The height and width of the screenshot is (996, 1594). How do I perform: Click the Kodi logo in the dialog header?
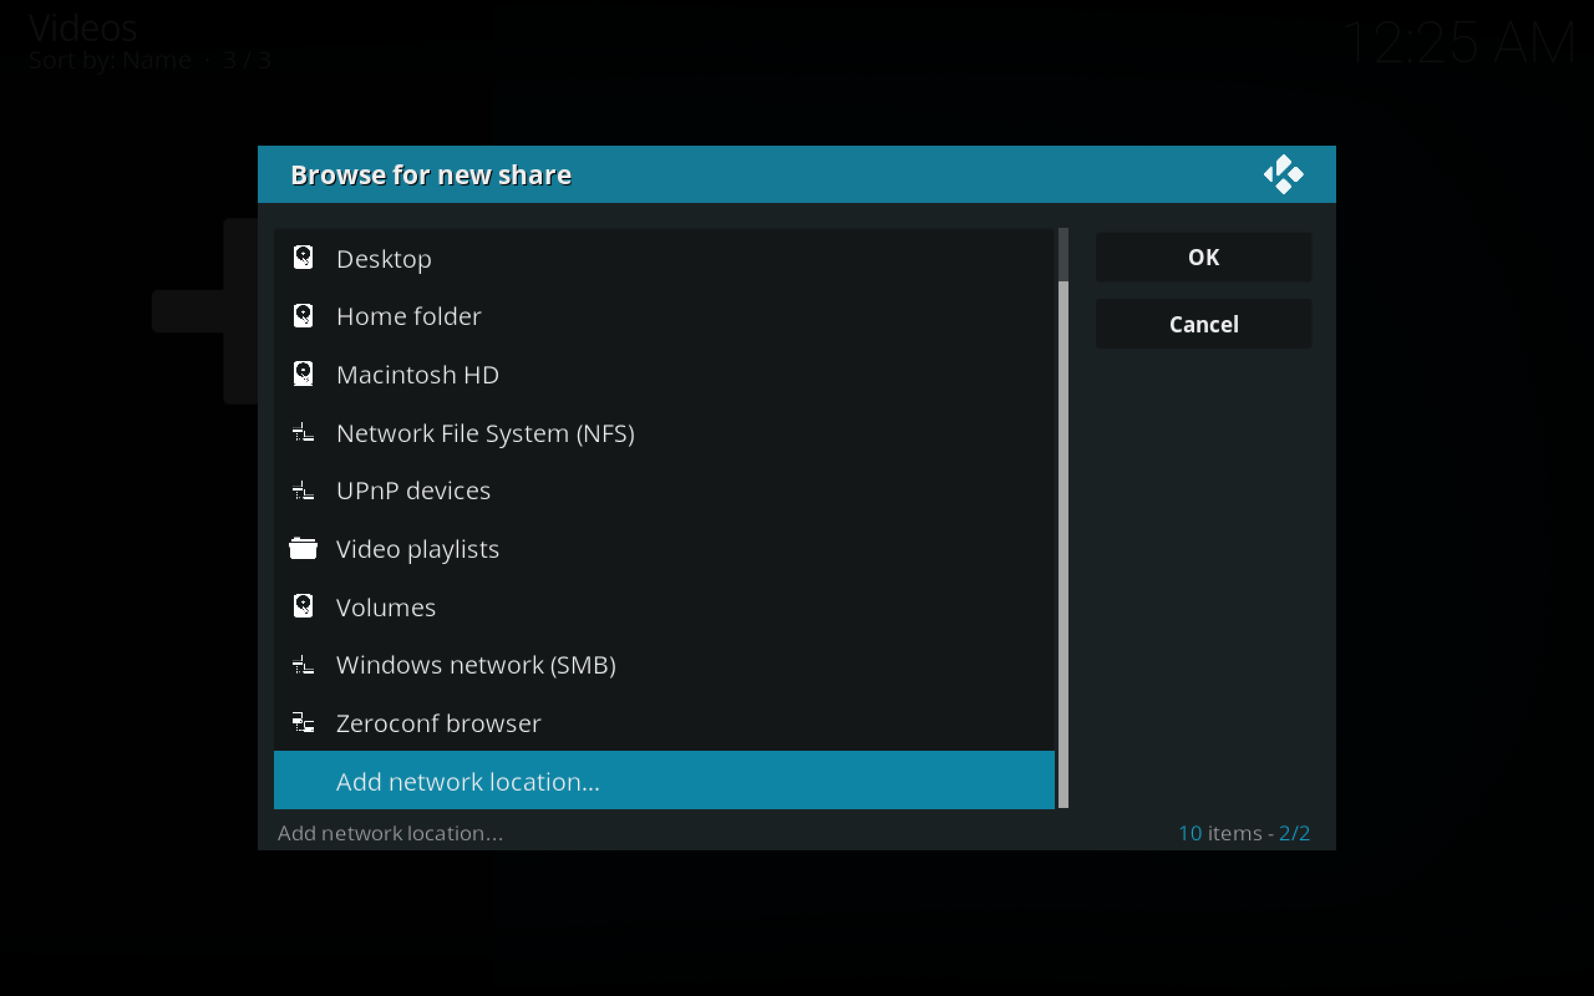pos(1283,174)
